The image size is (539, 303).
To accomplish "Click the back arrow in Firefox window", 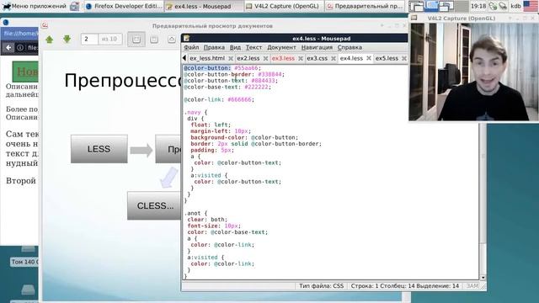I will click(x=8, y=48).
